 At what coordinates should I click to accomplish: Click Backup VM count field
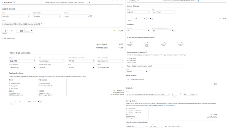click(x=129, y=19)
